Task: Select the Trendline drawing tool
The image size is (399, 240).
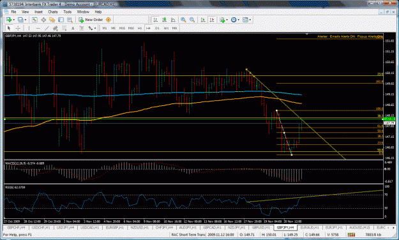Action: [47, 28]
